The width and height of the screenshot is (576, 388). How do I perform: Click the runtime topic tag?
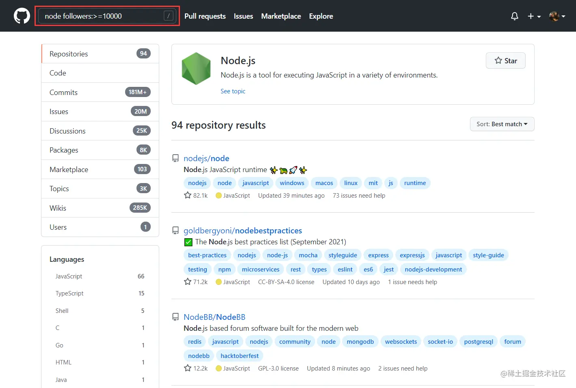415,183
